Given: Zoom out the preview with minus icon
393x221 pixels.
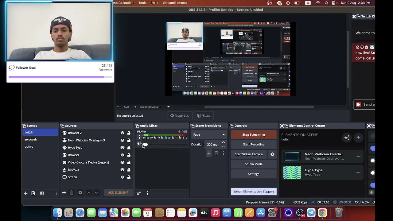Looking at the screenshot, I should click(118, 107).
